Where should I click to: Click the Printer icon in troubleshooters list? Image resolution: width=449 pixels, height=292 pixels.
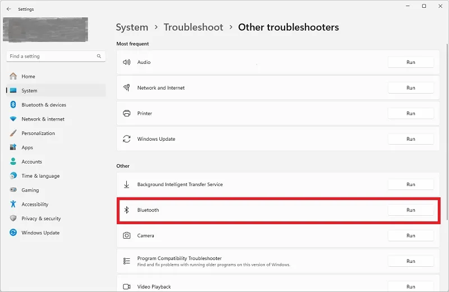pos(127,113)
